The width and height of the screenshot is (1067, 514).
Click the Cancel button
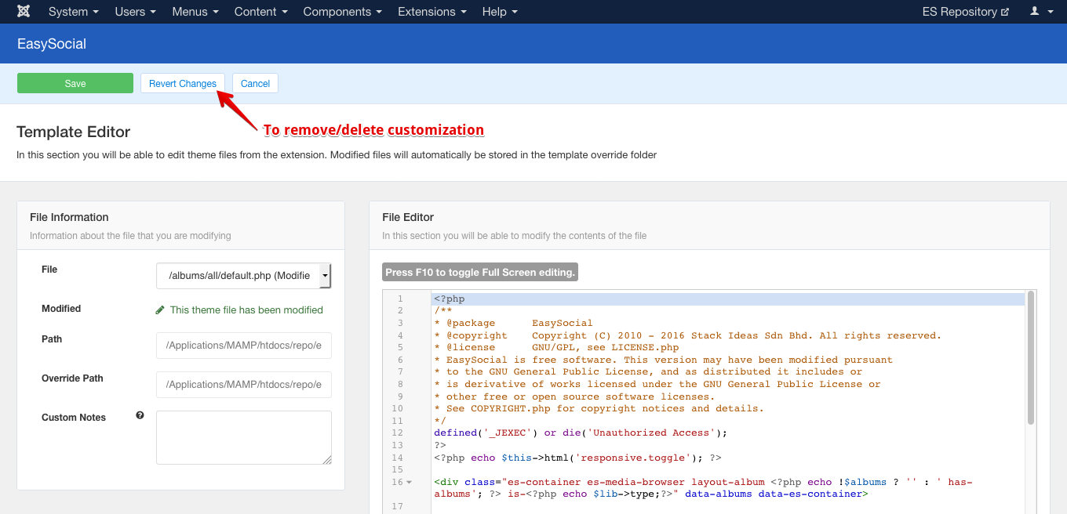[255, 84]
